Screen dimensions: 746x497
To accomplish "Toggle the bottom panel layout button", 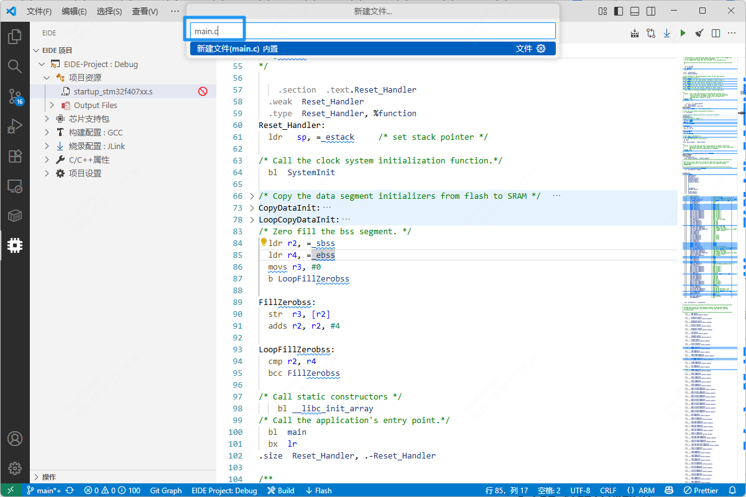I will pos(634,11).
